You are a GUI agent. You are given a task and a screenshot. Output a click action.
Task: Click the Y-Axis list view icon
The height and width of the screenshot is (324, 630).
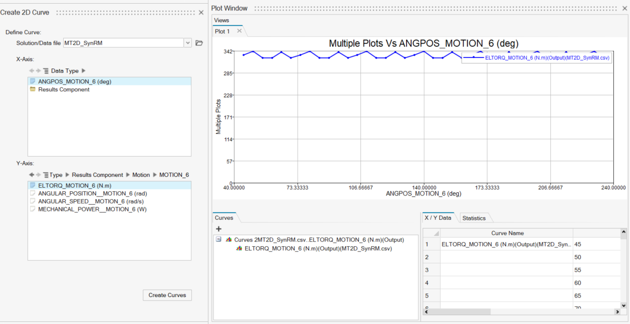point(46,175)
